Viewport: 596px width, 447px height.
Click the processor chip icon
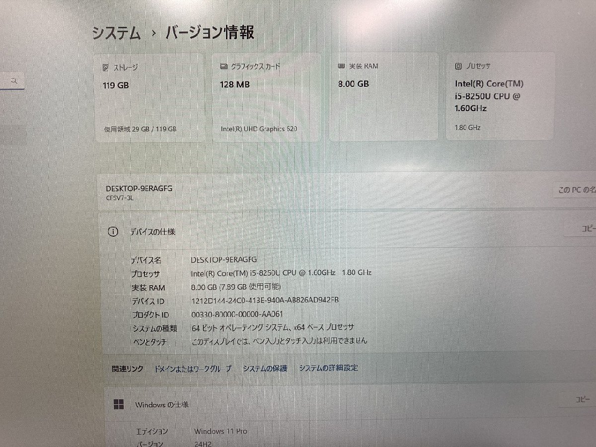click(458, 66)
